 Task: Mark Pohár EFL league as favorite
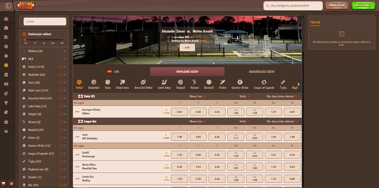click(75, 96)
